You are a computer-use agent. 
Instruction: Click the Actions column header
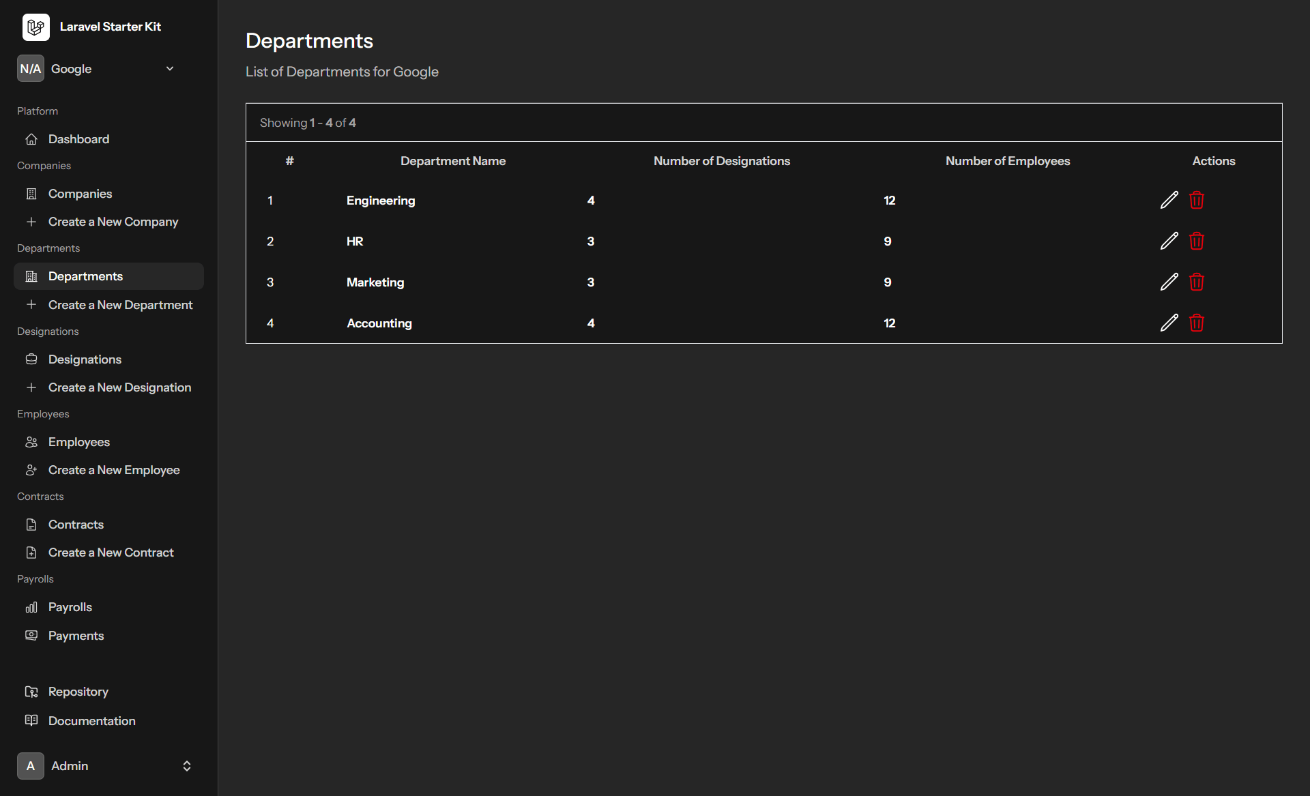click(1214, 161)
